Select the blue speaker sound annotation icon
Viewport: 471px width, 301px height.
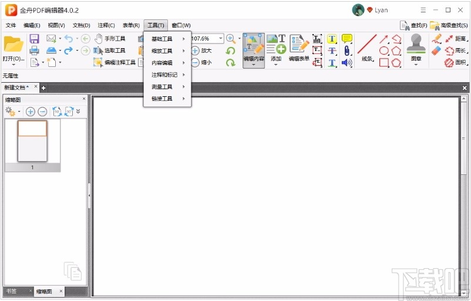point(347,63)
